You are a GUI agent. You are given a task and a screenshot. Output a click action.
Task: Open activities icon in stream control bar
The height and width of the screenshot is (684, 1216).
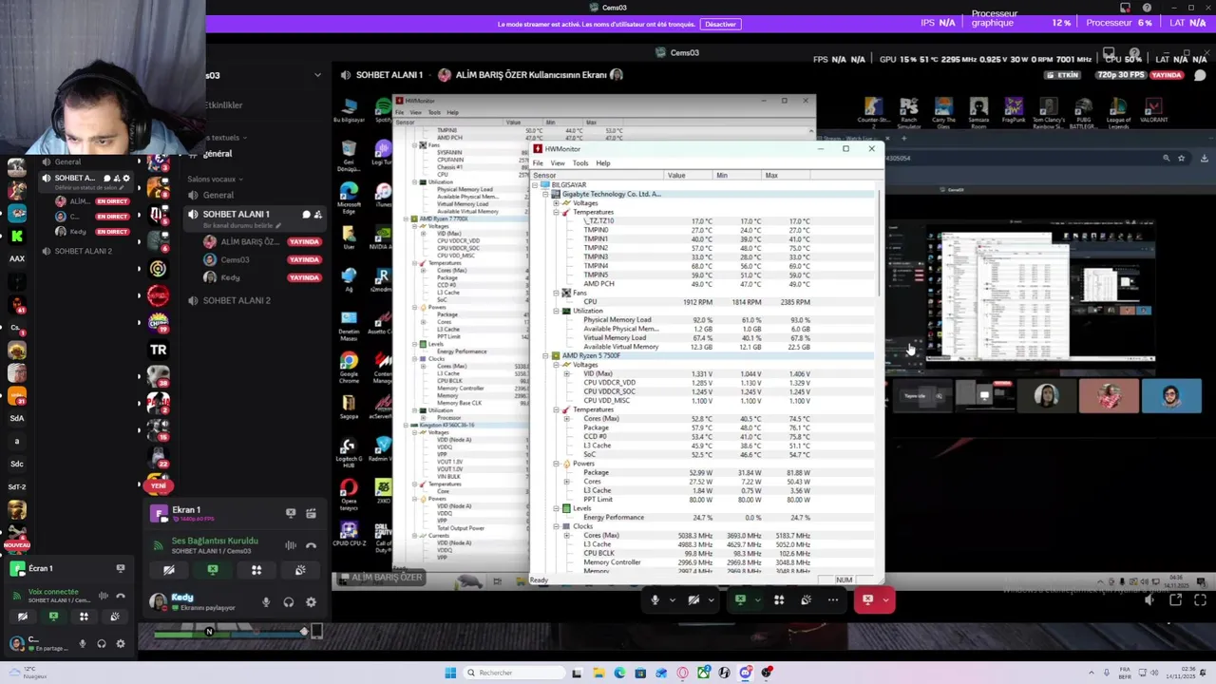(779, 599)
